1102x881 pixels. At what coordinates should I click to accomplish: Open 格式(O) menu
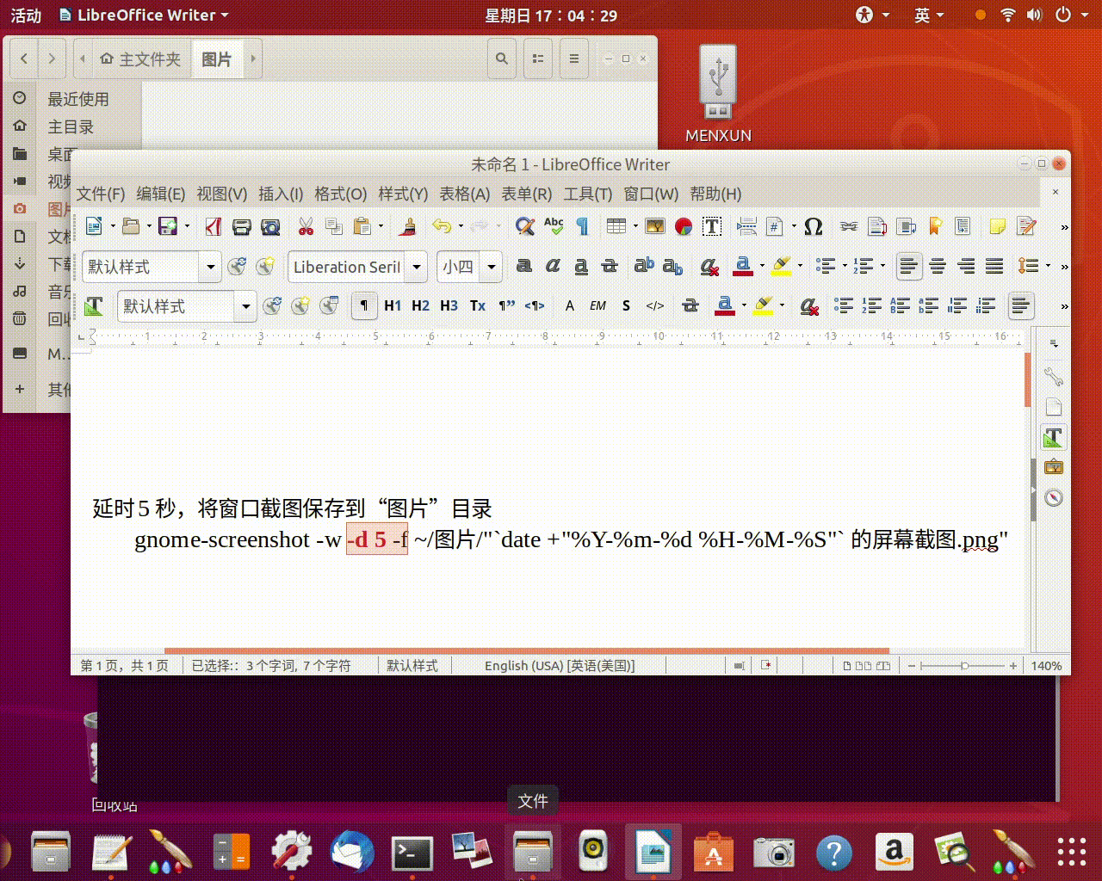point(340,194)
